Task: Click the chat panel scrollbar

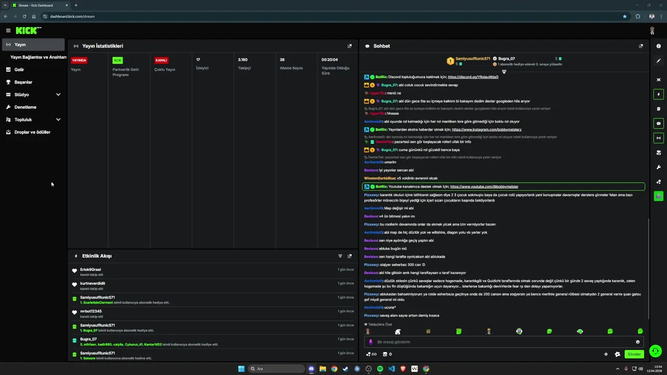Action: click(648, 268)
